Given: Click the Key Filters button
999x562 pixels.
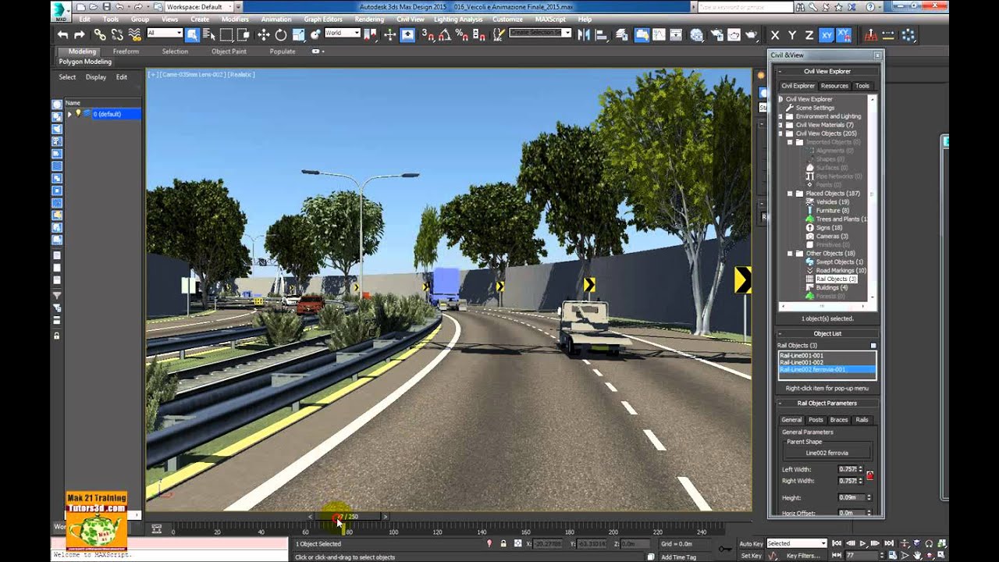Looking at the screenshot, I should coord(803,556).
